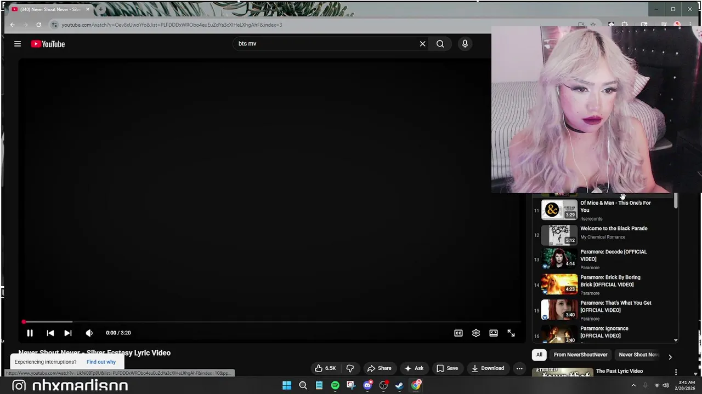Image resolution: width=702 pixels, height=394 pixels.
Task: Go to YouTube home via logo
Action: coord(48,44)
